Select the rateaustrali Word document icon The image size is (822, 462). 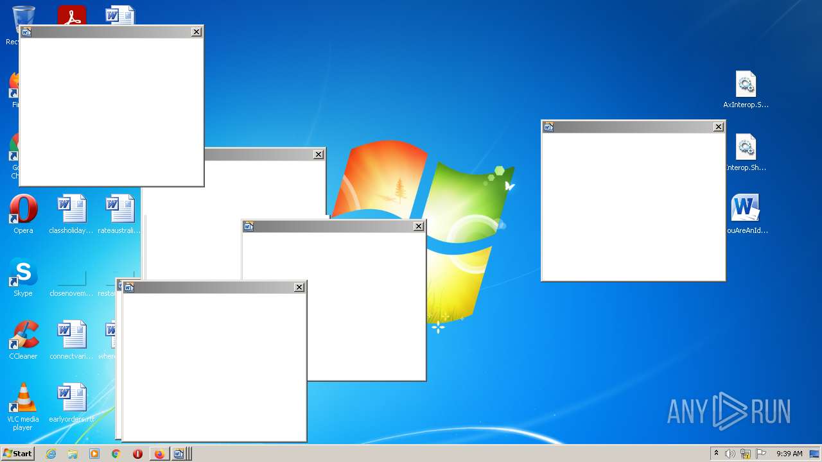click(x=119, y=214)
